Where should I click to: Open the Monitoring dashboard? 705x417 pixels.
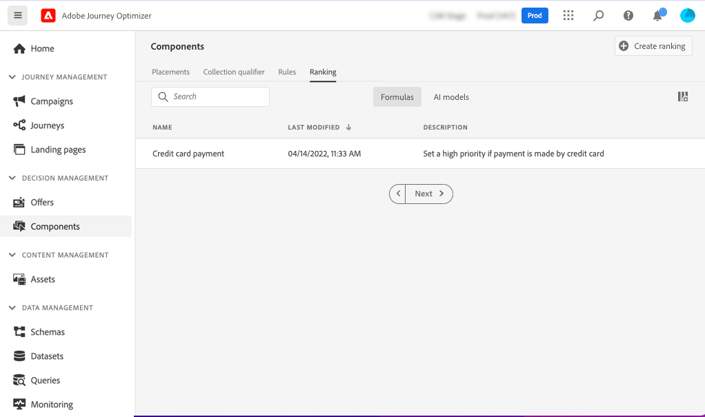[52, 404]
